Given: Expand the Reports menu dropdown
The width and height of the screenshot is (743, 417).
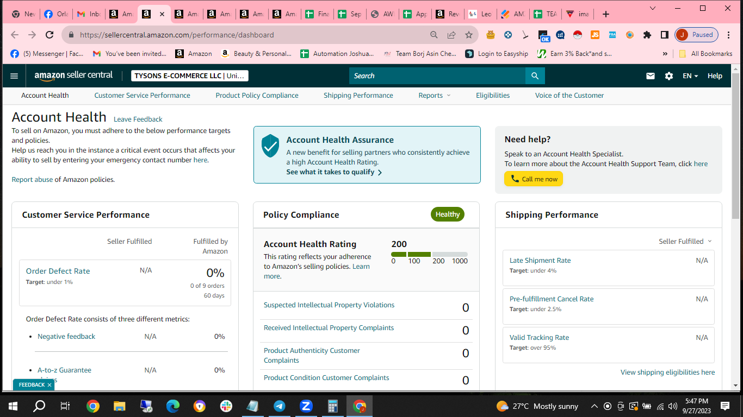Looking at the screenshot, I should pos(435,95).
